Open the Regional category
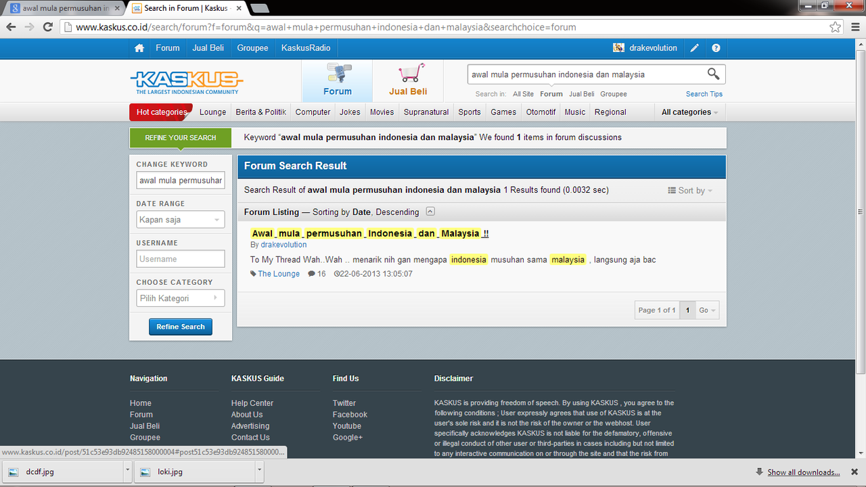The image size is (866, 487). 610,112
